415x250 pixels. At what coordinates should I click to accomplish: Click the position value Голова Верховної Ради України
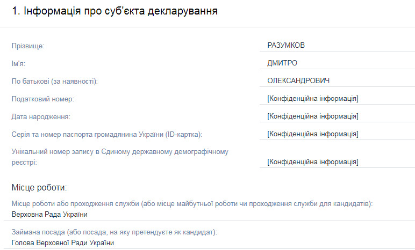coord(63,243)
